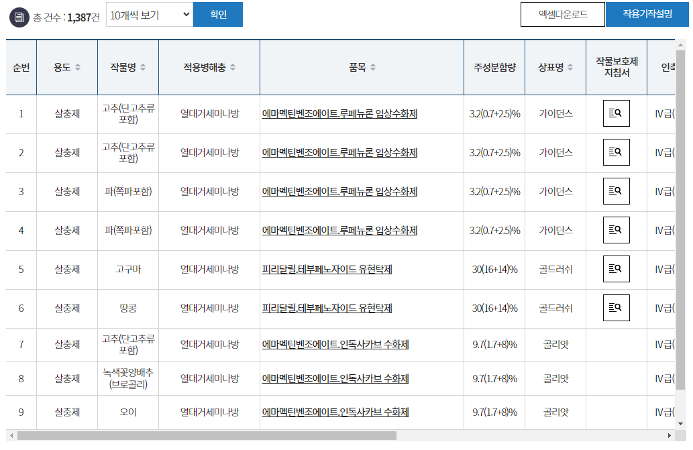Open 지침서 icon for 고구마 row
Viewport: 693px width, 450px height.
point(616,269)
